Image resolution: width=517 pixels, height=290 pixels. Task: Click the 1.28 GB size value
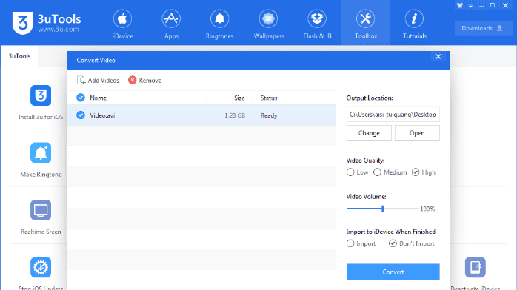235,115
